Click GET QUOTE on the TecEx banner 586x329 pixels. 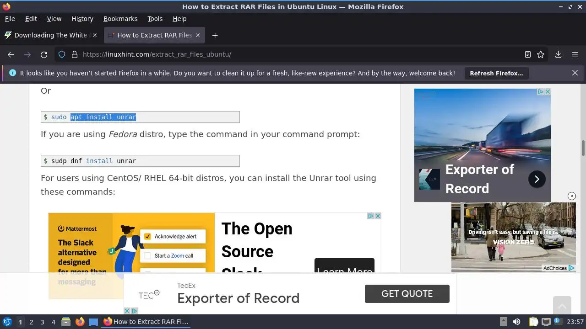pyautogui.click(x=407, y=294)
